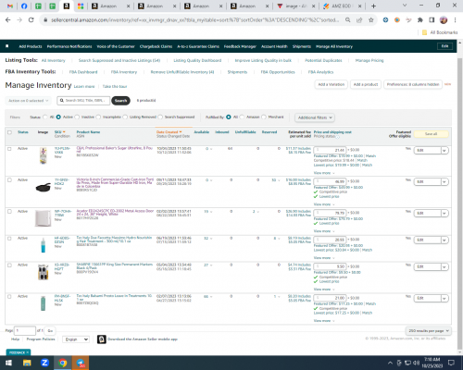
Task: Open File Explorer from the taskbar
Action: click(27, 363)
